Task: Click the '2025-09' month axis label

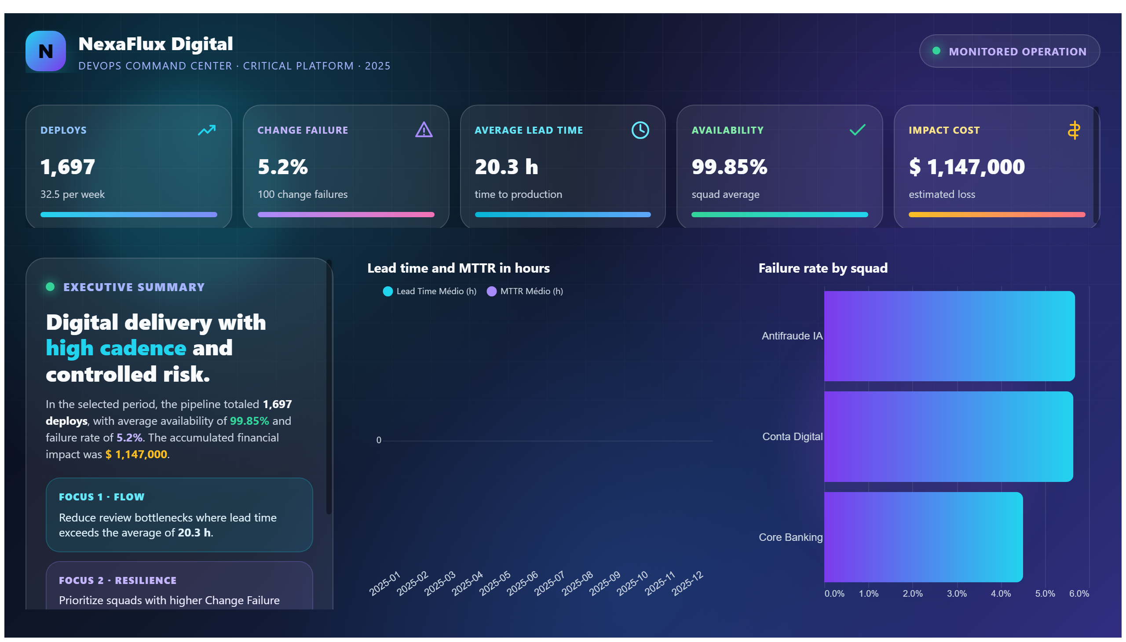Action: pyautogui.click(x=605, y=583)
